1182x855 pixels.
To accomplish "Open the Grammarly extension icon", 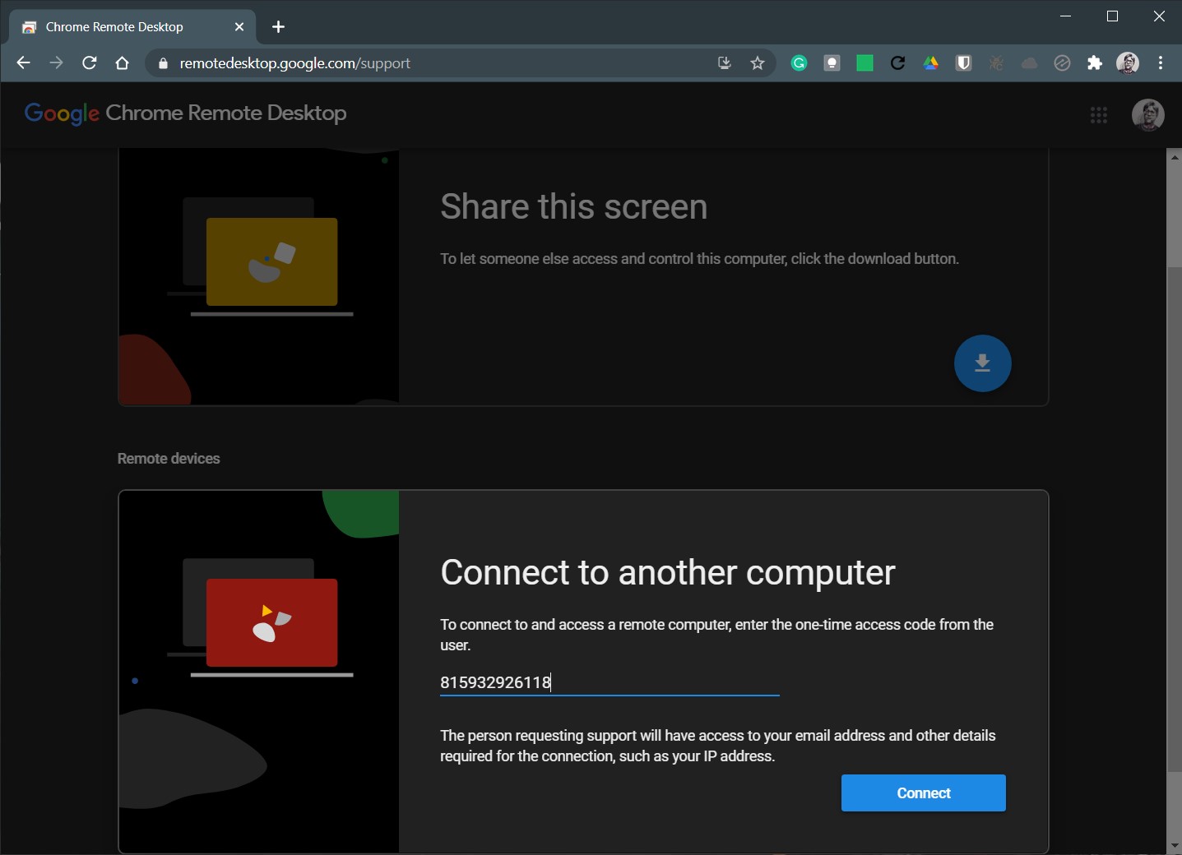I will [799, 63].
